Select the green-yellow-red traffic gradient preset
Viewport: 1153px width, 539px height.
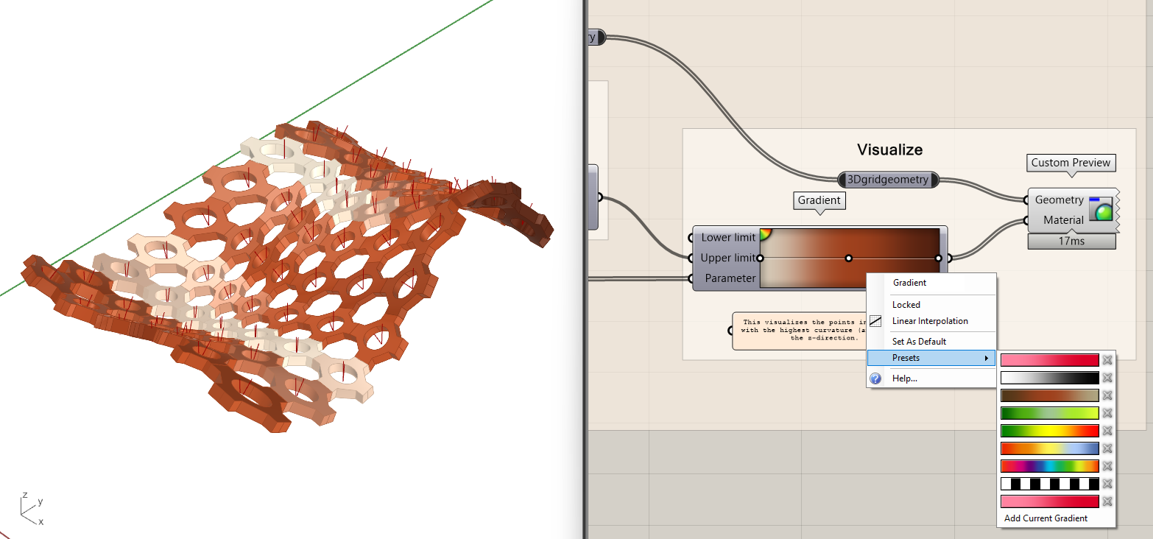coord(1049,431)
